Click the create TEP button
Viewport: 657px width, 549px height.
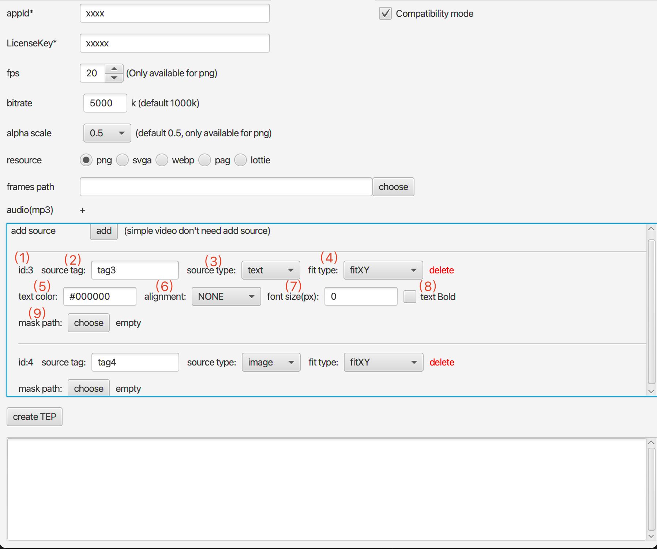tap(35, 417)
